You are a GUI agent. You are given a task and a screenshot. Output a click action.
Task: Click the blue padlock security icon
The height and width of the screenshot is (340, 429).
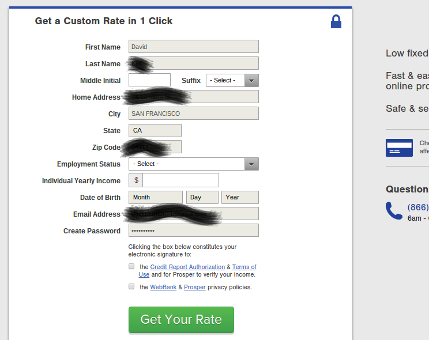pyautogui.click(x=336, y=21)
